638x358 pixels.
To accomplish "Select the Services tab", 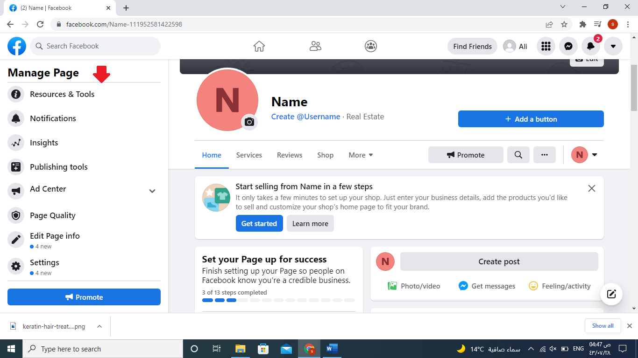I will (x=249, y=155).
